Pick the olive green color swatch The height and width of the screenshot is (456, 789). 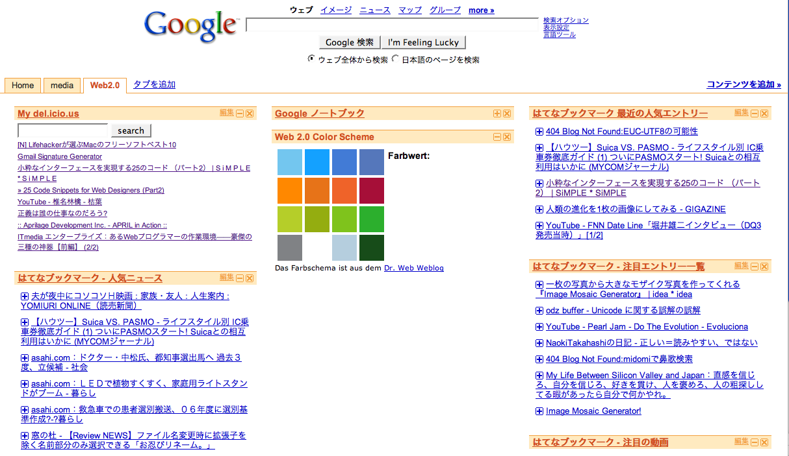point(317,219)
